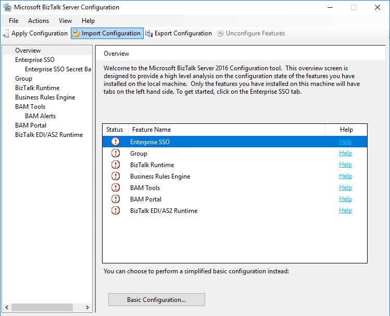The image size is (390, 316).
Task: Click the Business Rules Engine status icon
Action: 116,176
